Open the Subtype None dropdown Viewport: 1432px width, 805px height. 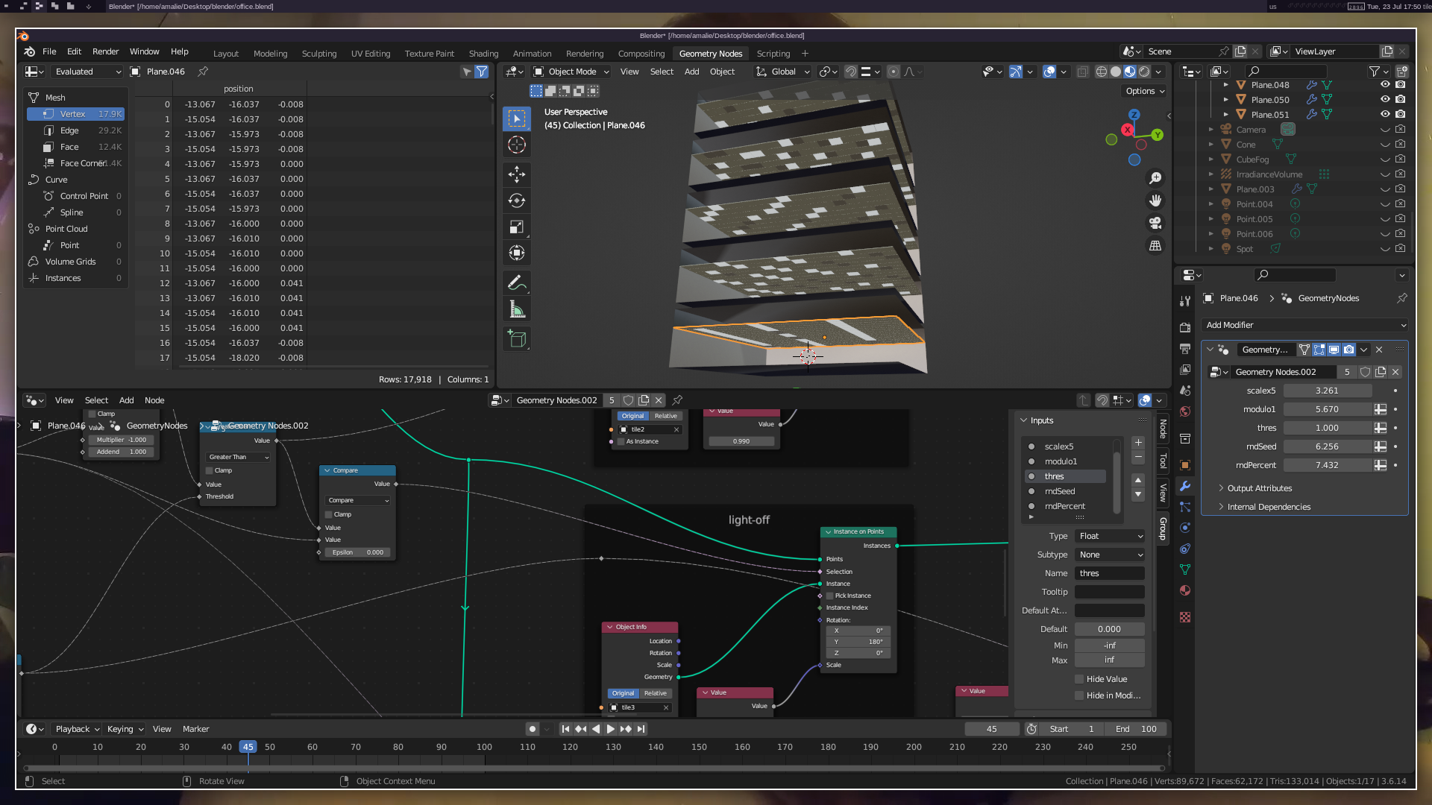1110,555
